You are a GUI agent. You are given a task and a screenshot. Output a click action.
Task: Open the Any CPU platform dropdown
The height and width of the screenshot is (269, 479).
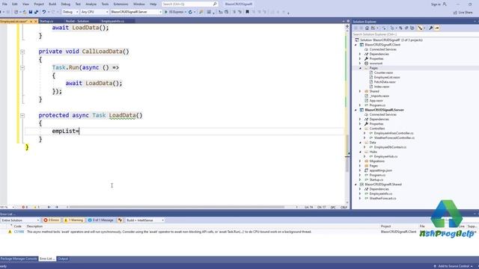(x=95, y=12)
